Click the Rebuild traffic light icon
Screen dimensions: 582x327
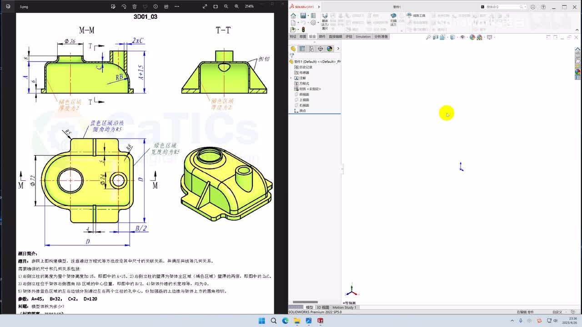[303, 30]
